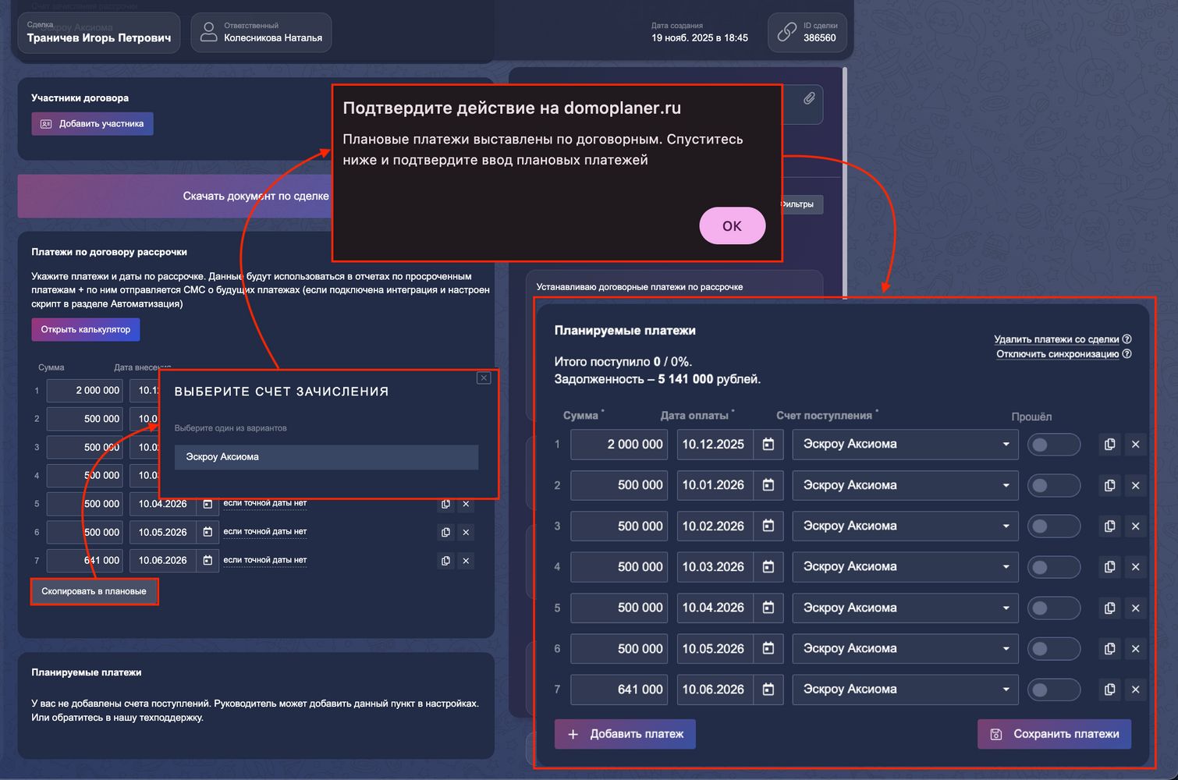Duplicate planned payment of 641 000
Screen dimensions: 1178x780
click(1109, 690)
